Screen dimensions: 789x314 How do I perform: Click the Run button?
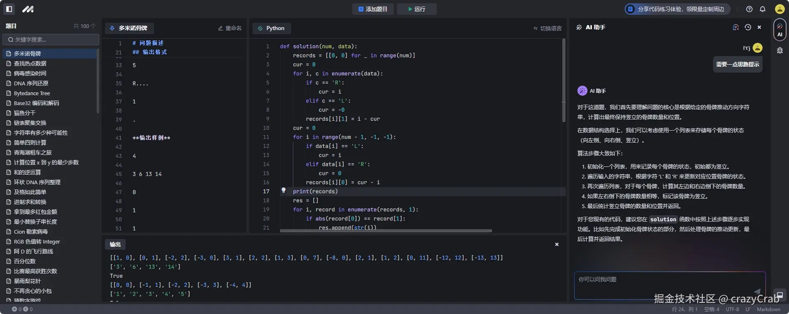pyautogui.click(x=416, y=9)
